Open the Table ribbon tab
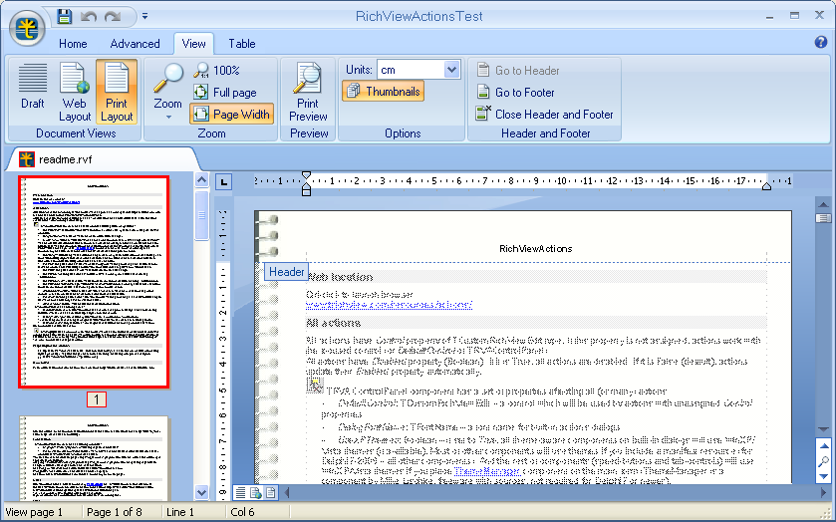Screen dimensions: 836x522 242,44
